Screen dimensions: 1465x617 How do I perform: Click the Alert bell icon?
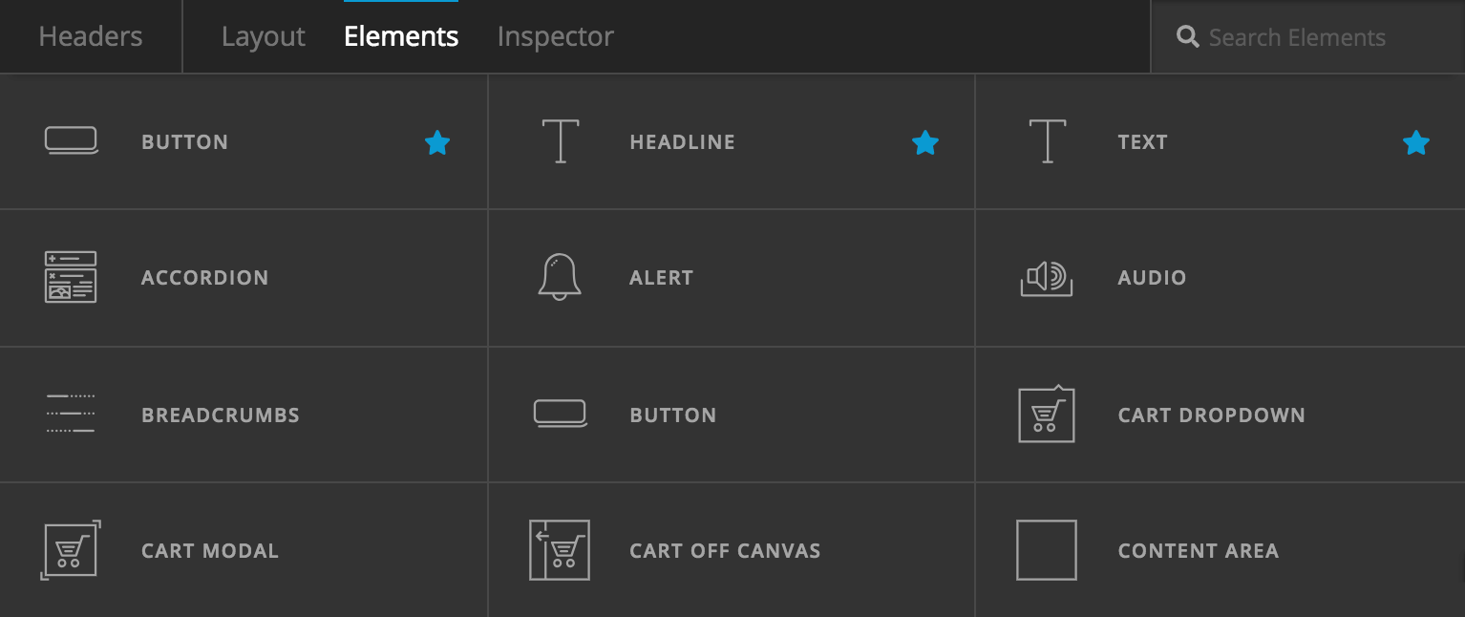tap(560, 277)
